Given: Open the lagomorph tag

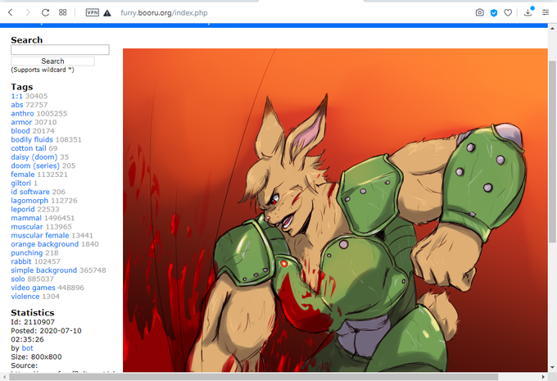Looking at the screenshot, I should click(29, 201).
